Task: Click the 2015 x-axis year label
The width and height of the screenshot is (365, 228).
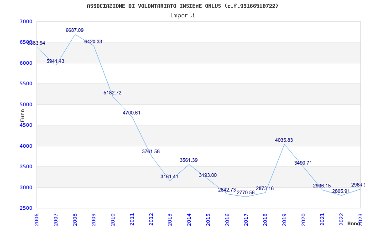Action: 208,219
